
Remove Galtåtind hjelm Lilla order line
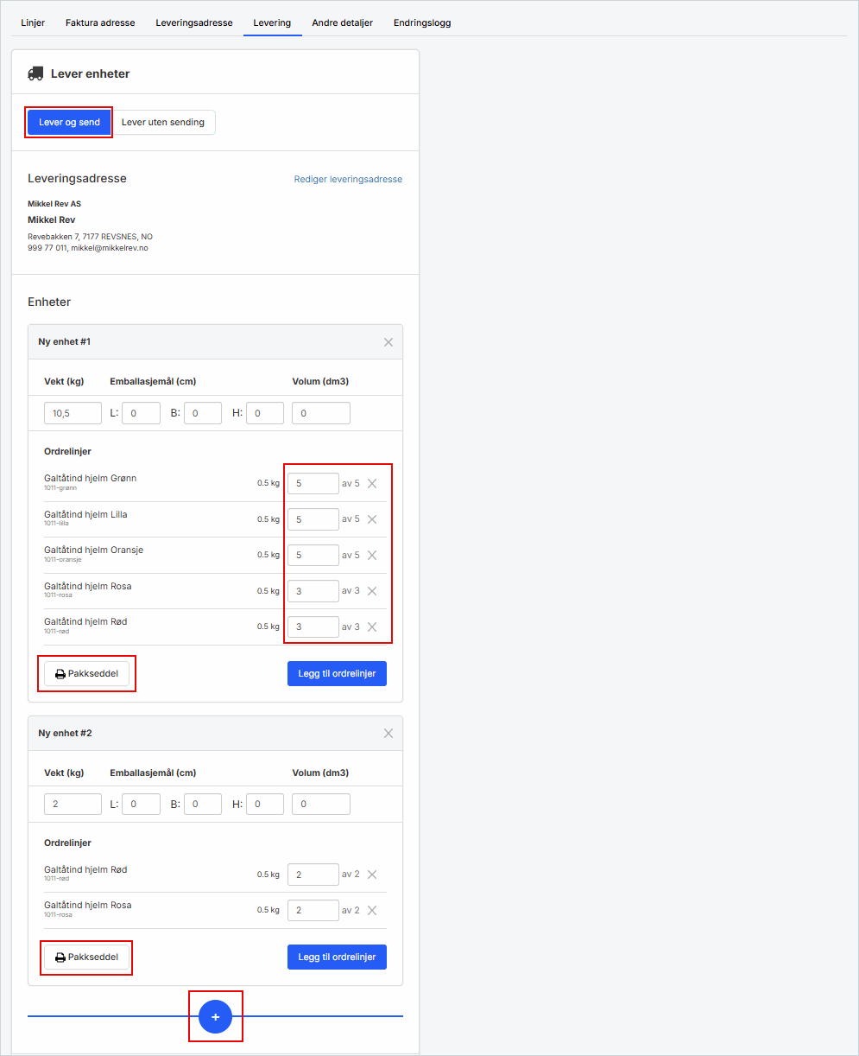[372, 519]
